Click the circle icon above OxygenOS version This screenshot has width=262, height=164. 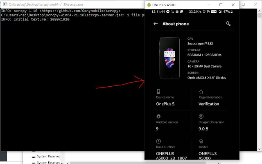pyautogui.click(x=201, y=117)
